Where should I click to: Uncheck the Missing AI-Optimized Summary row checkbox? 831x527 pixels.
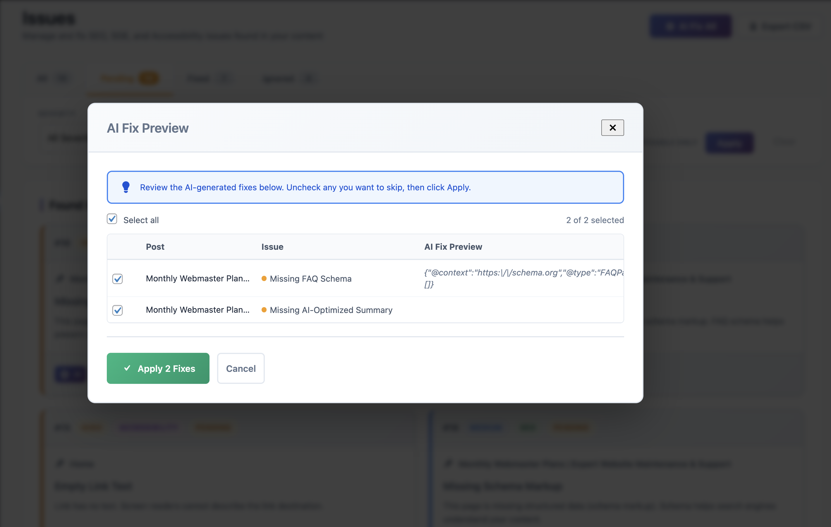click(x=118, y=310)
